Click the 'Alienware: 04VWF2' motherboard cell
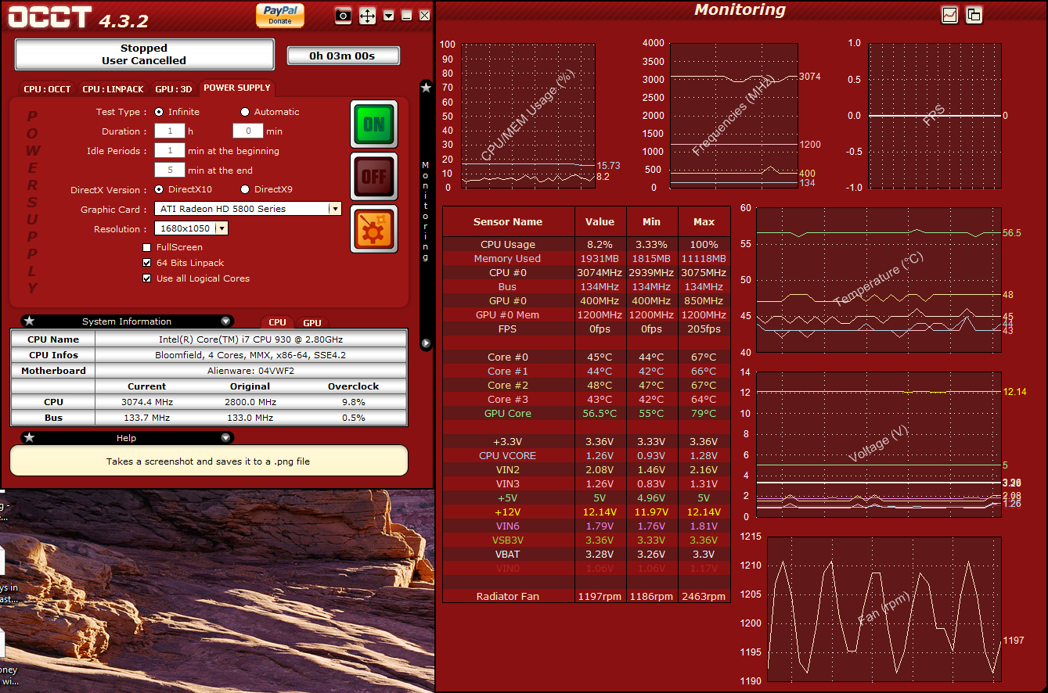1048x693 pixels. [x=250, y=371]
